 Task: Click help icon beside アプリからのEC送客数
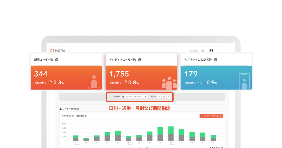point(216,60)
